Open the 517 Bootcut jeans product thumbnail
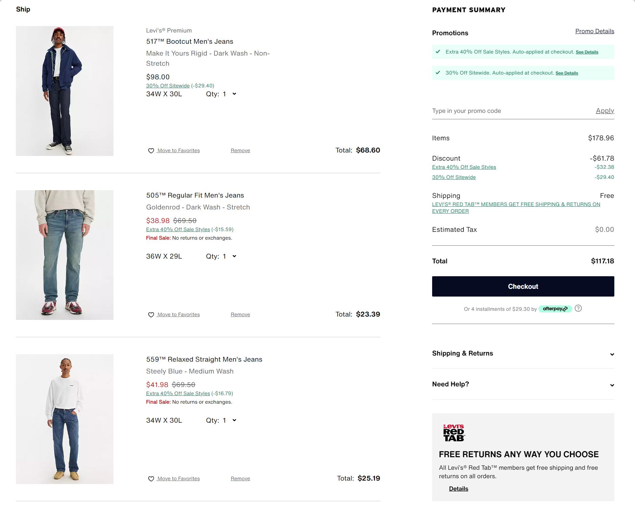635x505 pixels. [x=65, y=91]
